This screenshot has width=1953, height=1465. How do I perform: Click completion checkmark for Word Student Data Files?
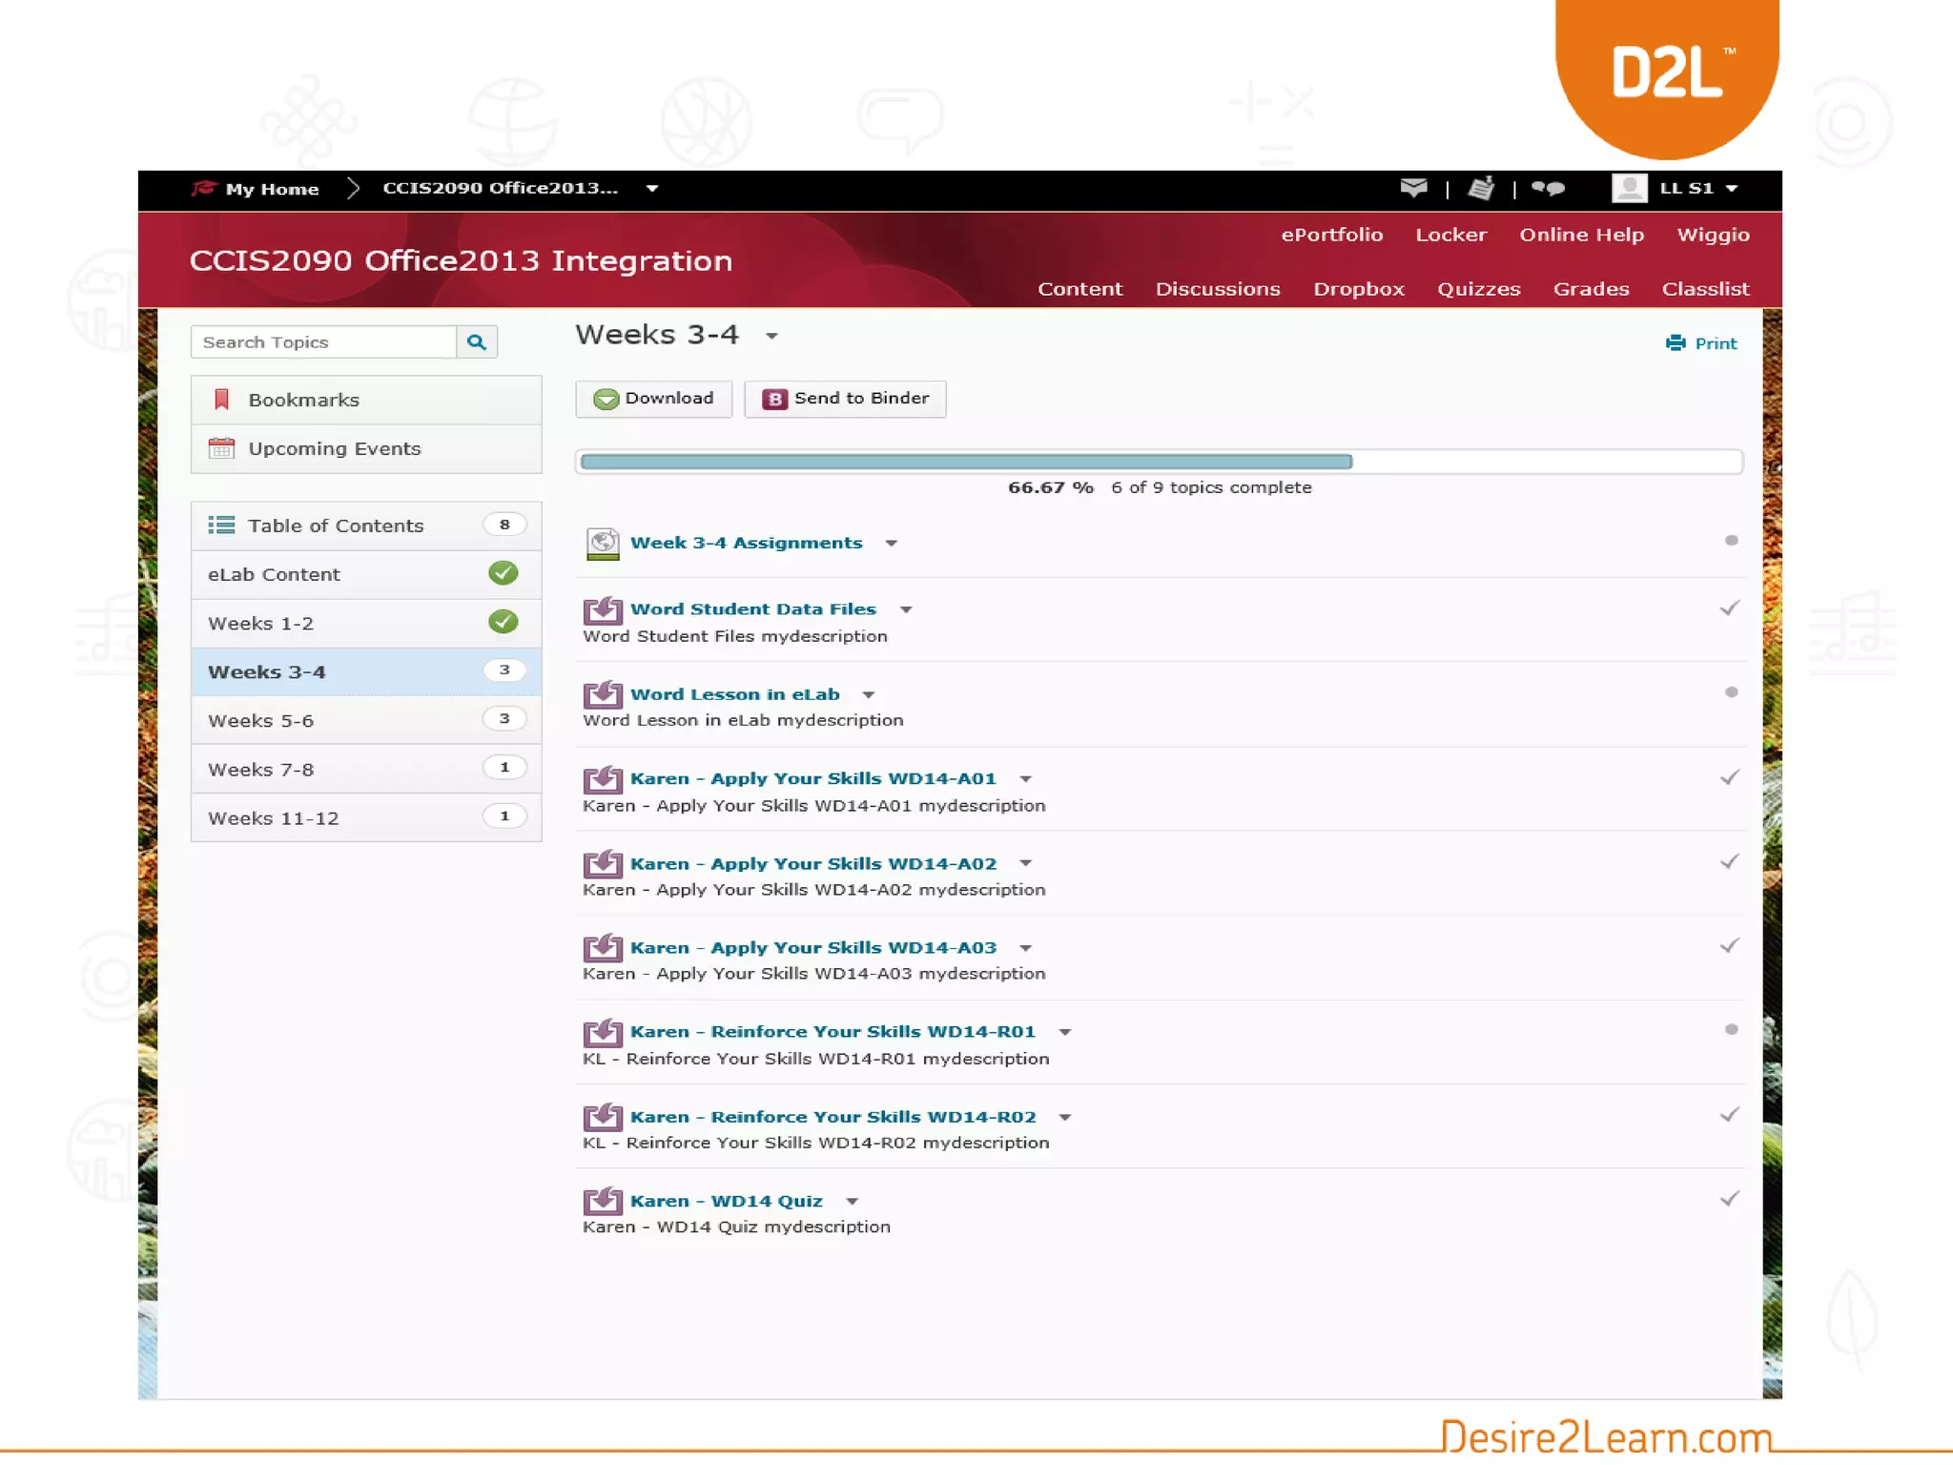[x=1730, y=609]
